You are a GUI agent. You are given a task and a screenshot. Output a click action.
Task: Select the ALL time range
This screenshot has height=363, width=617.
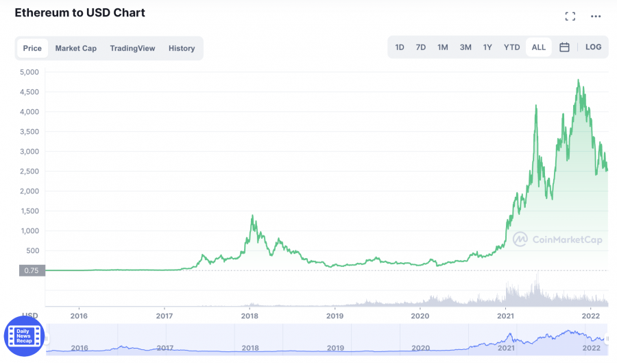point(539,47)
